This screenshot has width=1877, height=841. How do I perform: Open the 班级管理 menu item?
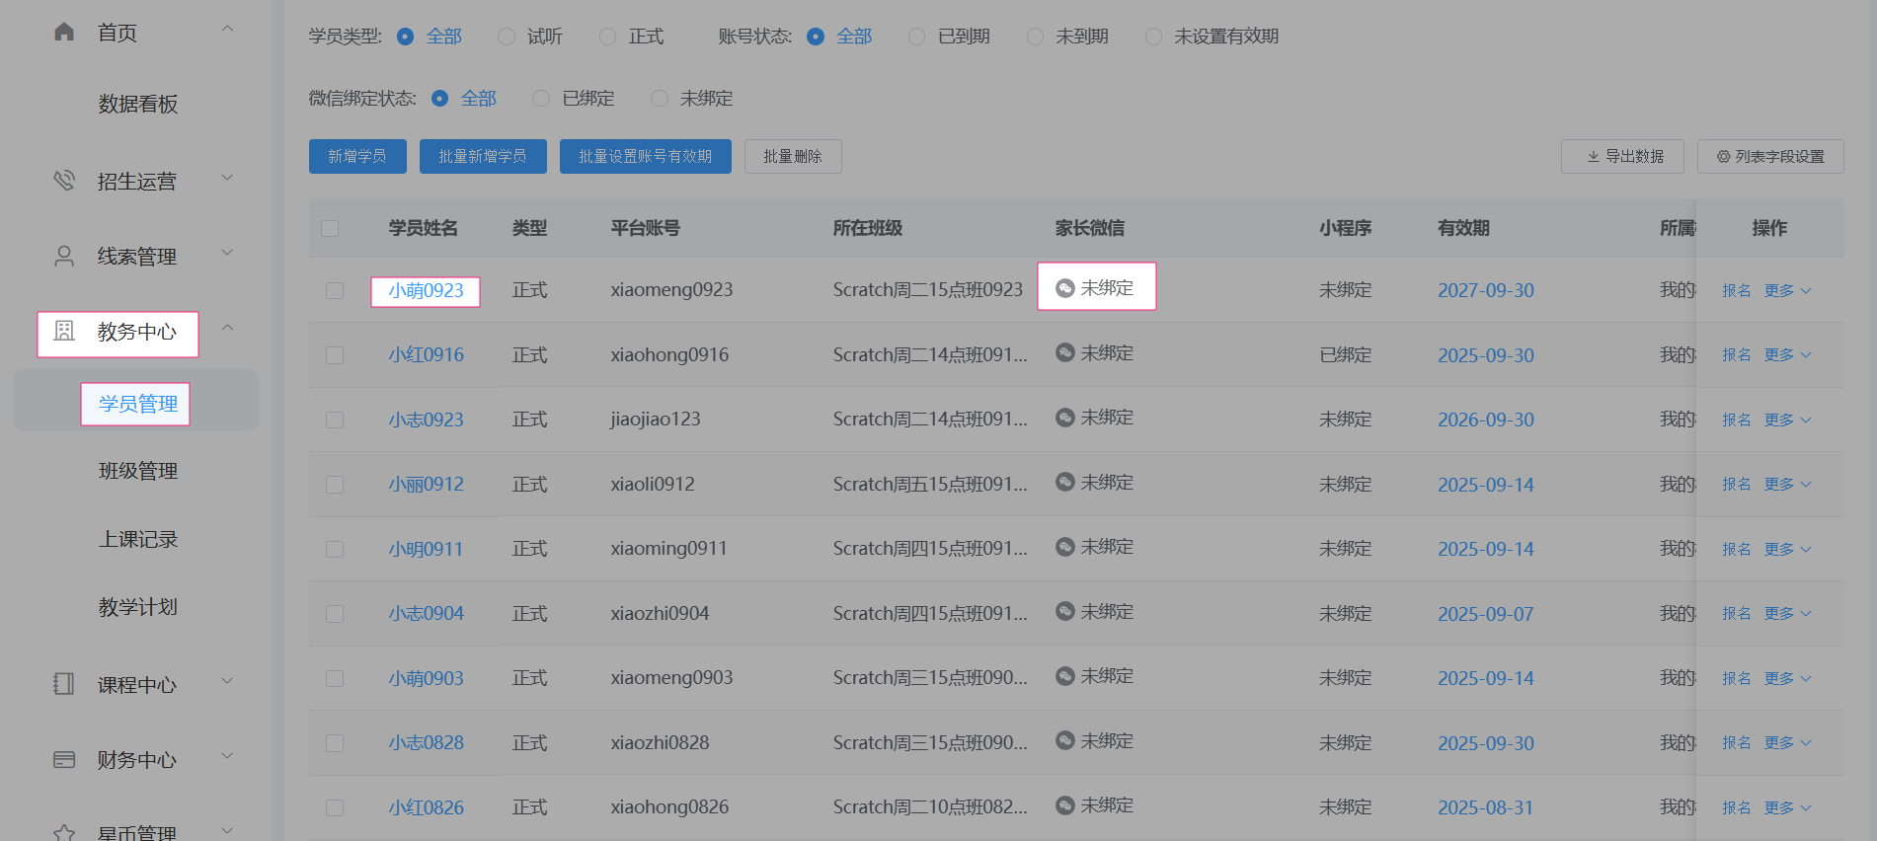point(138,471)
